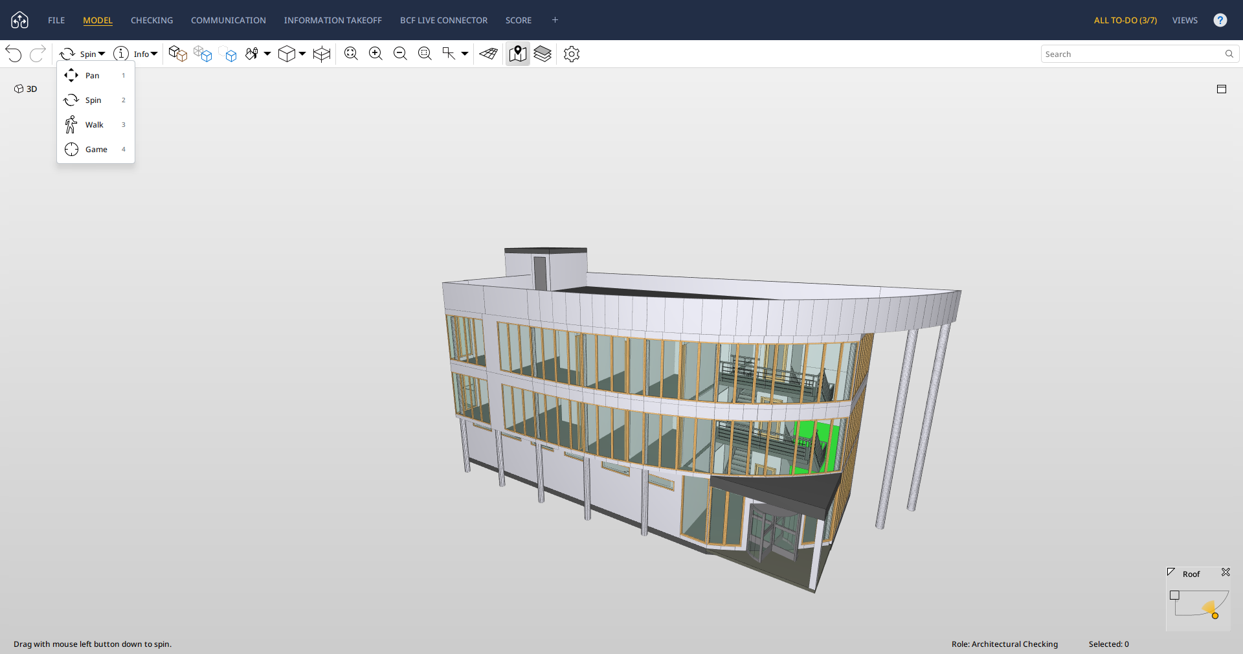This screenshot has width=1243, height=654.
Task: Close the Roof navigation minimap
Action: (x=1226, y=572)
